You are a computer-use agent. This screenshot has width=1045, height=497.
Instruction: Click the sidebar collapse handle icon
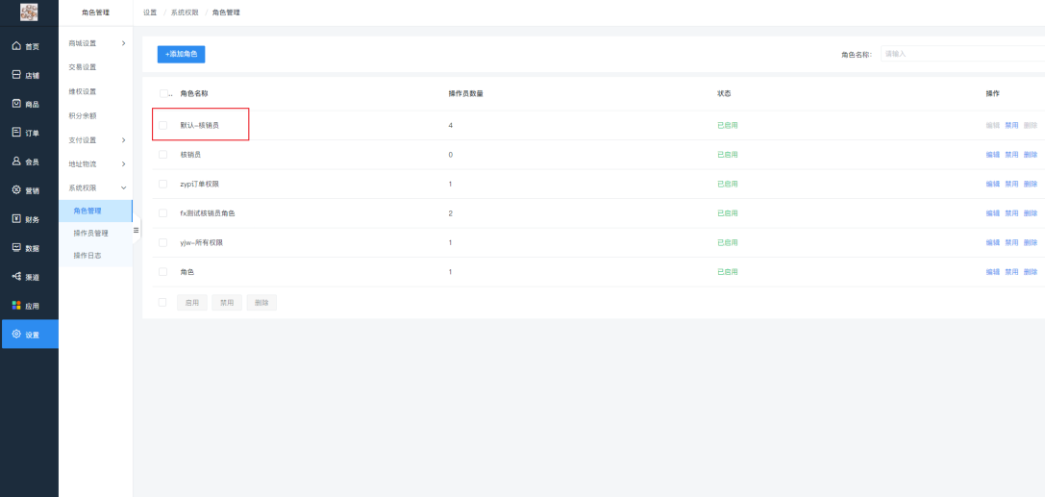[136, 230]
